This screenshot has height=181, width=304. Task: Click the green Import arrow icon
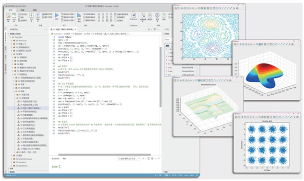pyautogui.click(x=31, y=15)
